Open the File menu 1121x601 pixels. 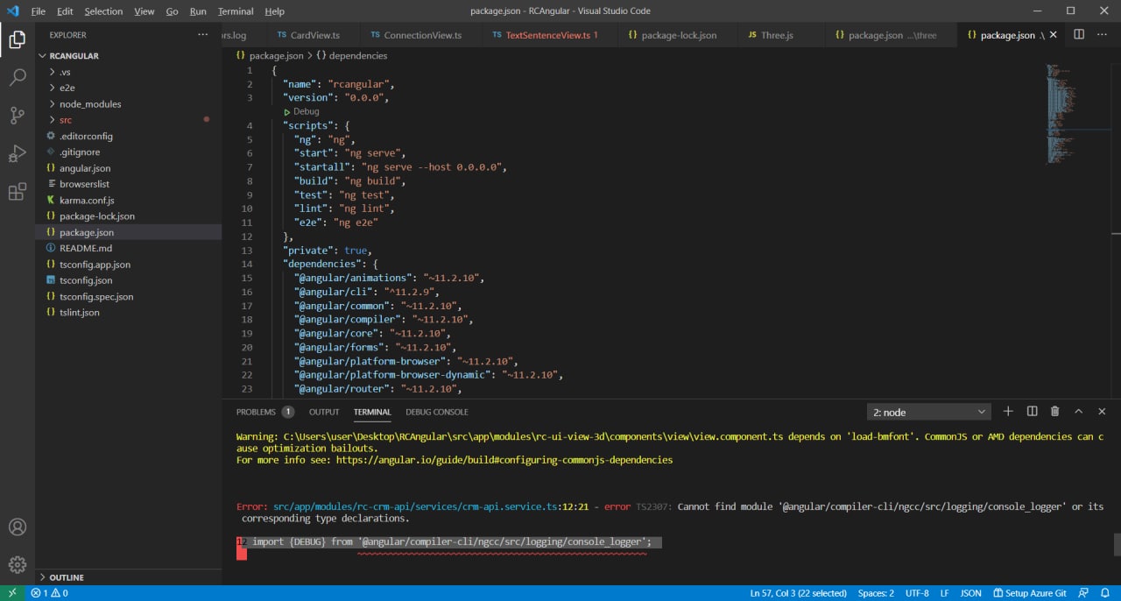39,11
